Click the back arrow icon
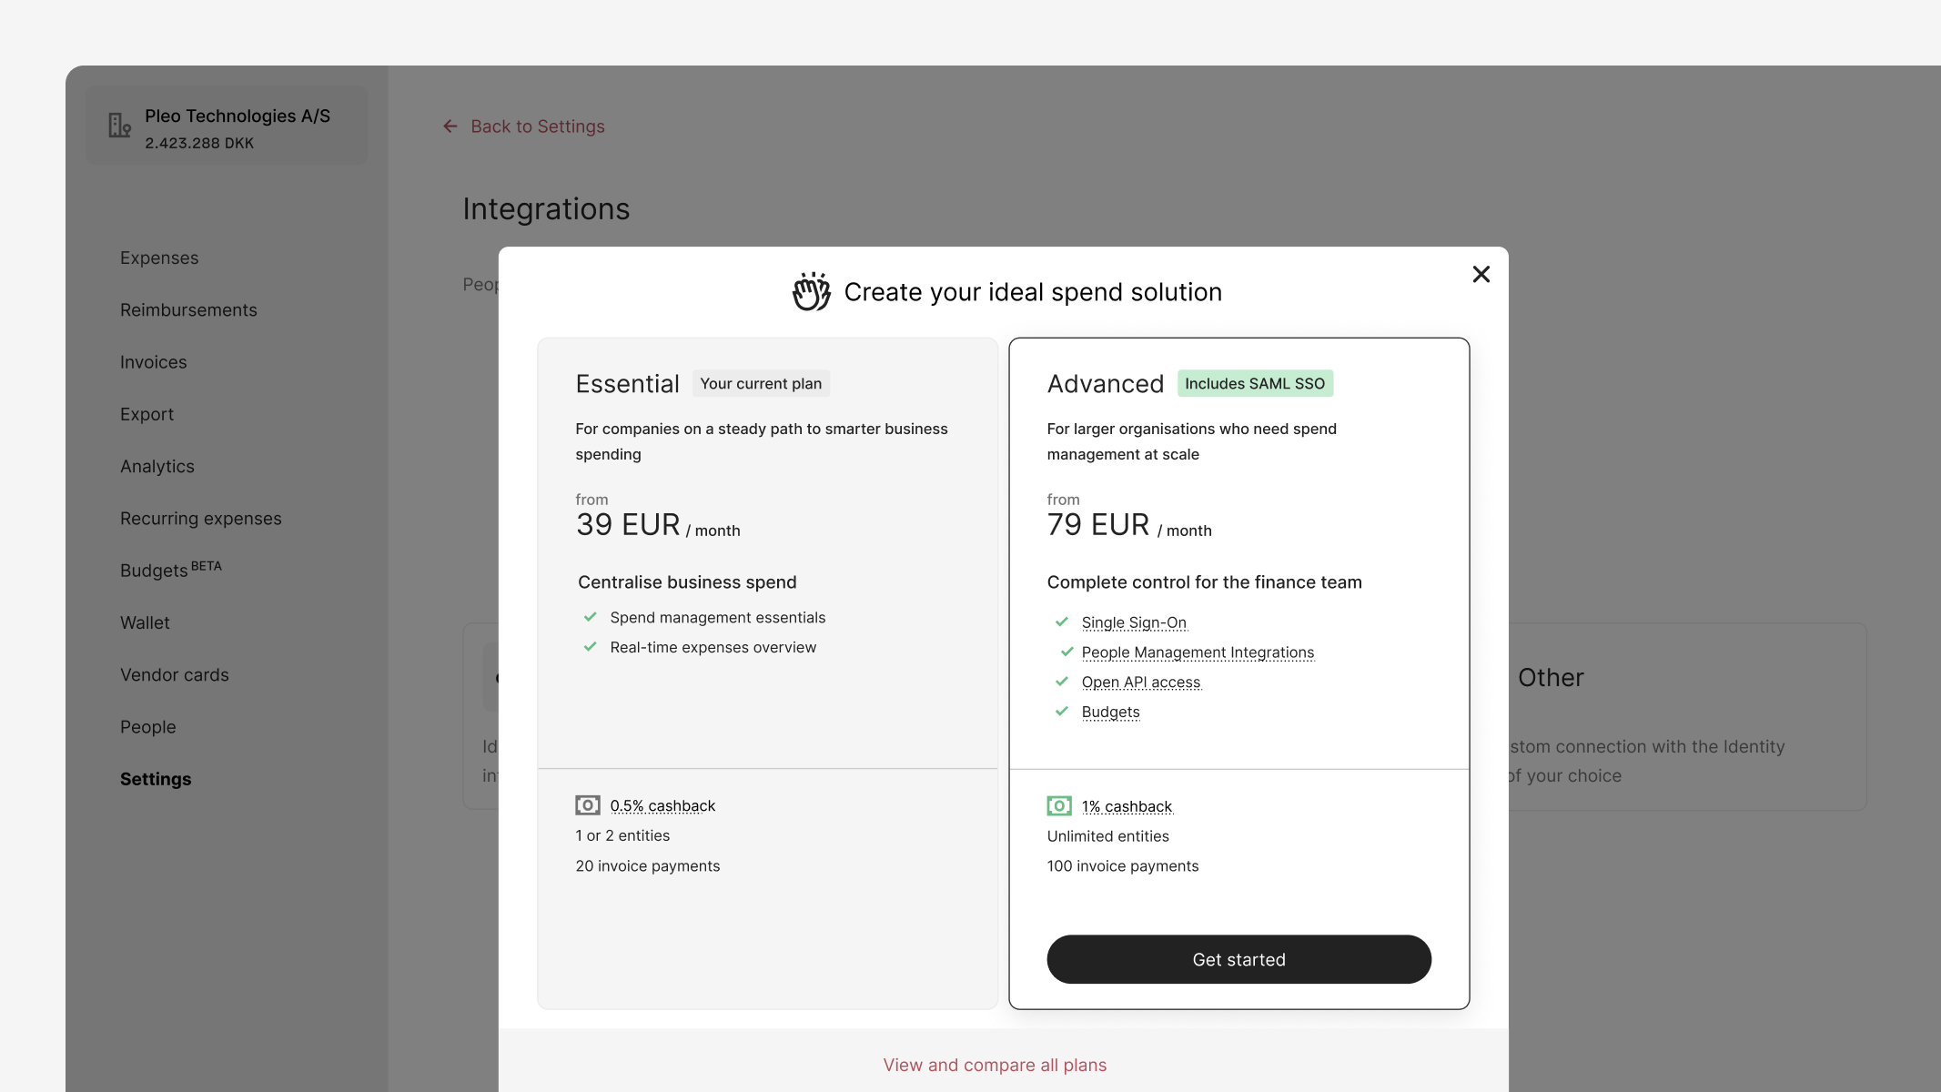Screen dimensions: 1941x1092 click(x=450, y=126)
